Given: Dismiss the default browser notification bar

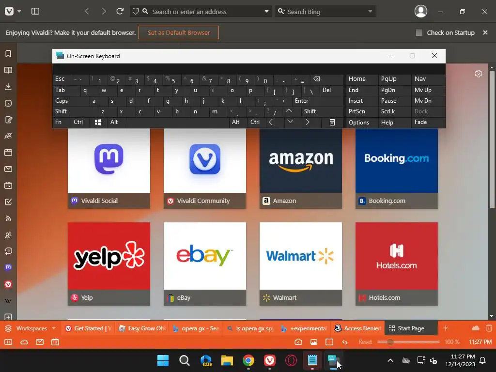Looking at the screenshot, I should (x=485, y=32).
